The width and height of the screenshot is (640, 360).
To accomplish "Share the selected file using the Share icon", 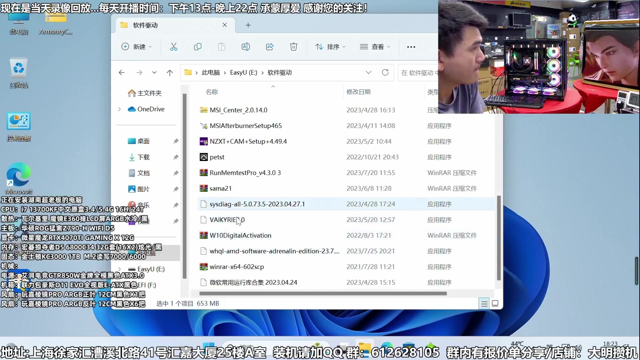I will point(270,47).
